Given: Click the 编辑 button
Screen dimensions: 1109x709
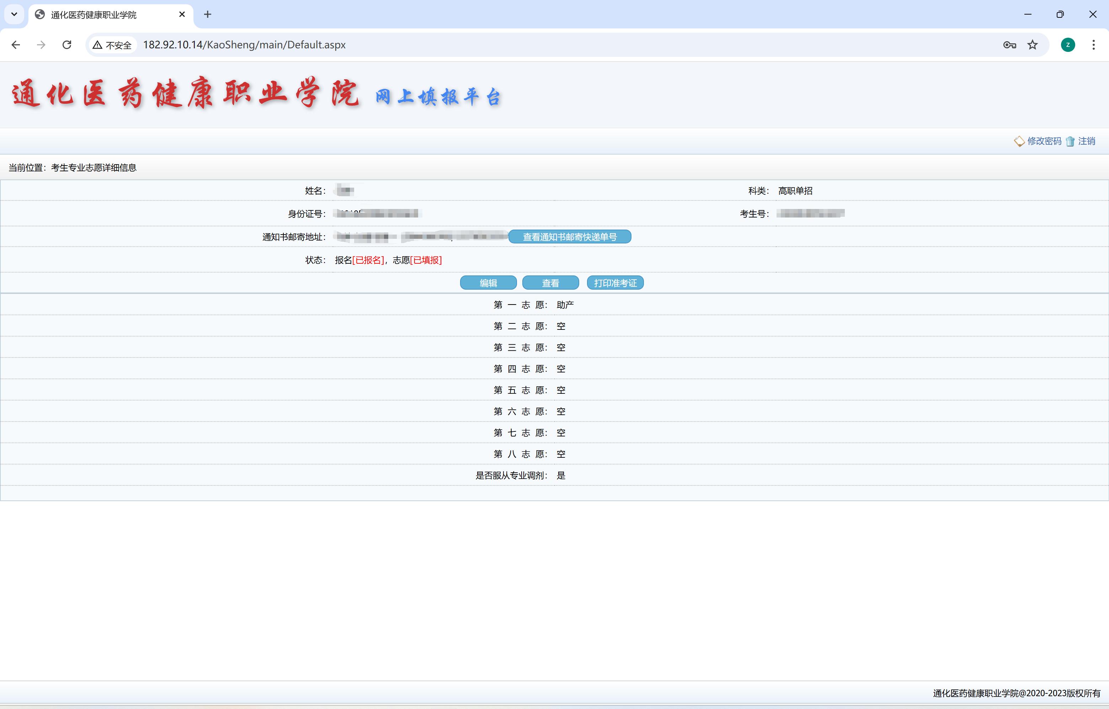Looking at the screenshot, I should click(x=488, y=283).
